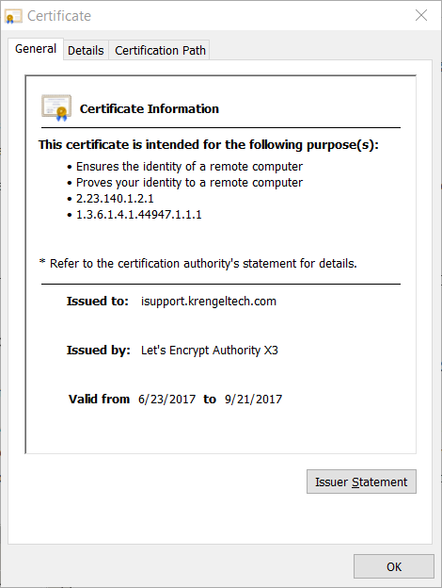Screen dimensions: 442x588
Task: Click the OID 2.23.140.1.2.1 entry
Action: [x=115, y=199]
